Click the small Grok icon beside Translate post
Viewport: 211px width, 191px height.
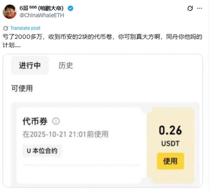click(6, 28)
